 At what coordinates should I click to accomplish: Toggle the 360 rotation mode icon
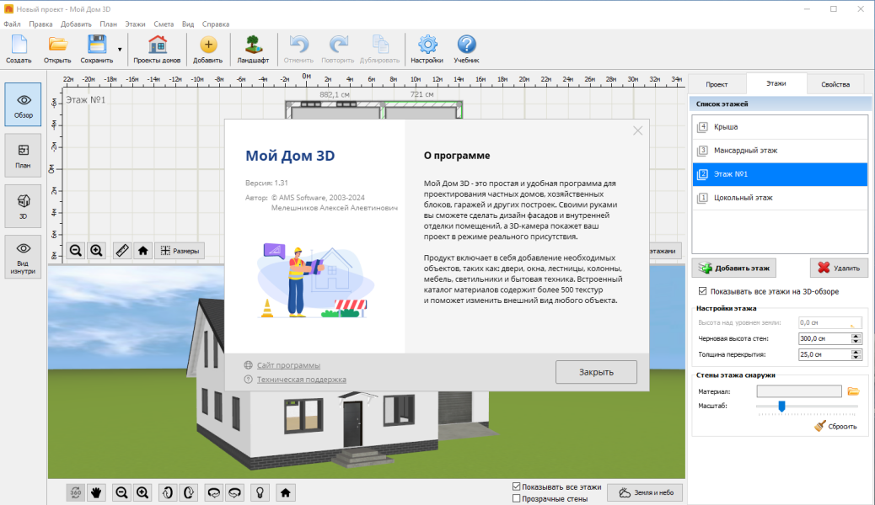click(x=75, y=492)
